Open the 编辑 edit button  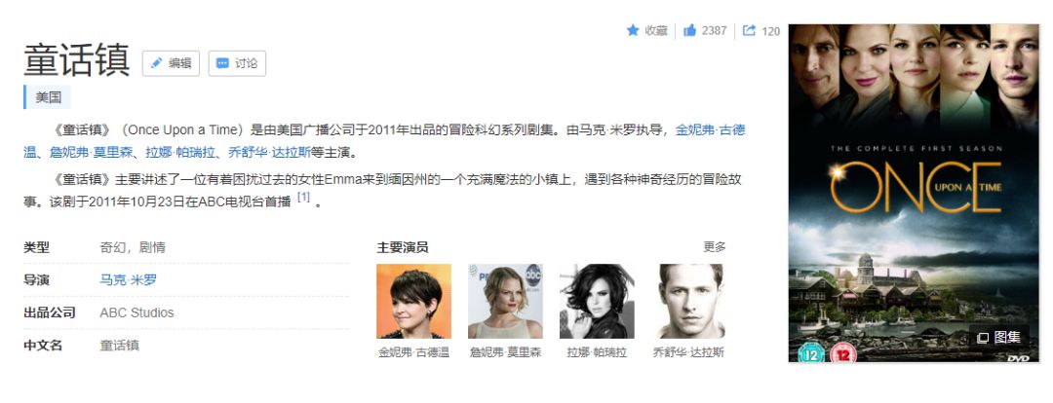tap(171, 63)
